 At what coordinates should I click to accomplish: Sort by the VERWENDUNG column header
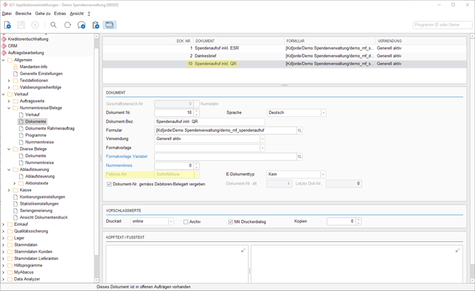(x=390, y=41)
